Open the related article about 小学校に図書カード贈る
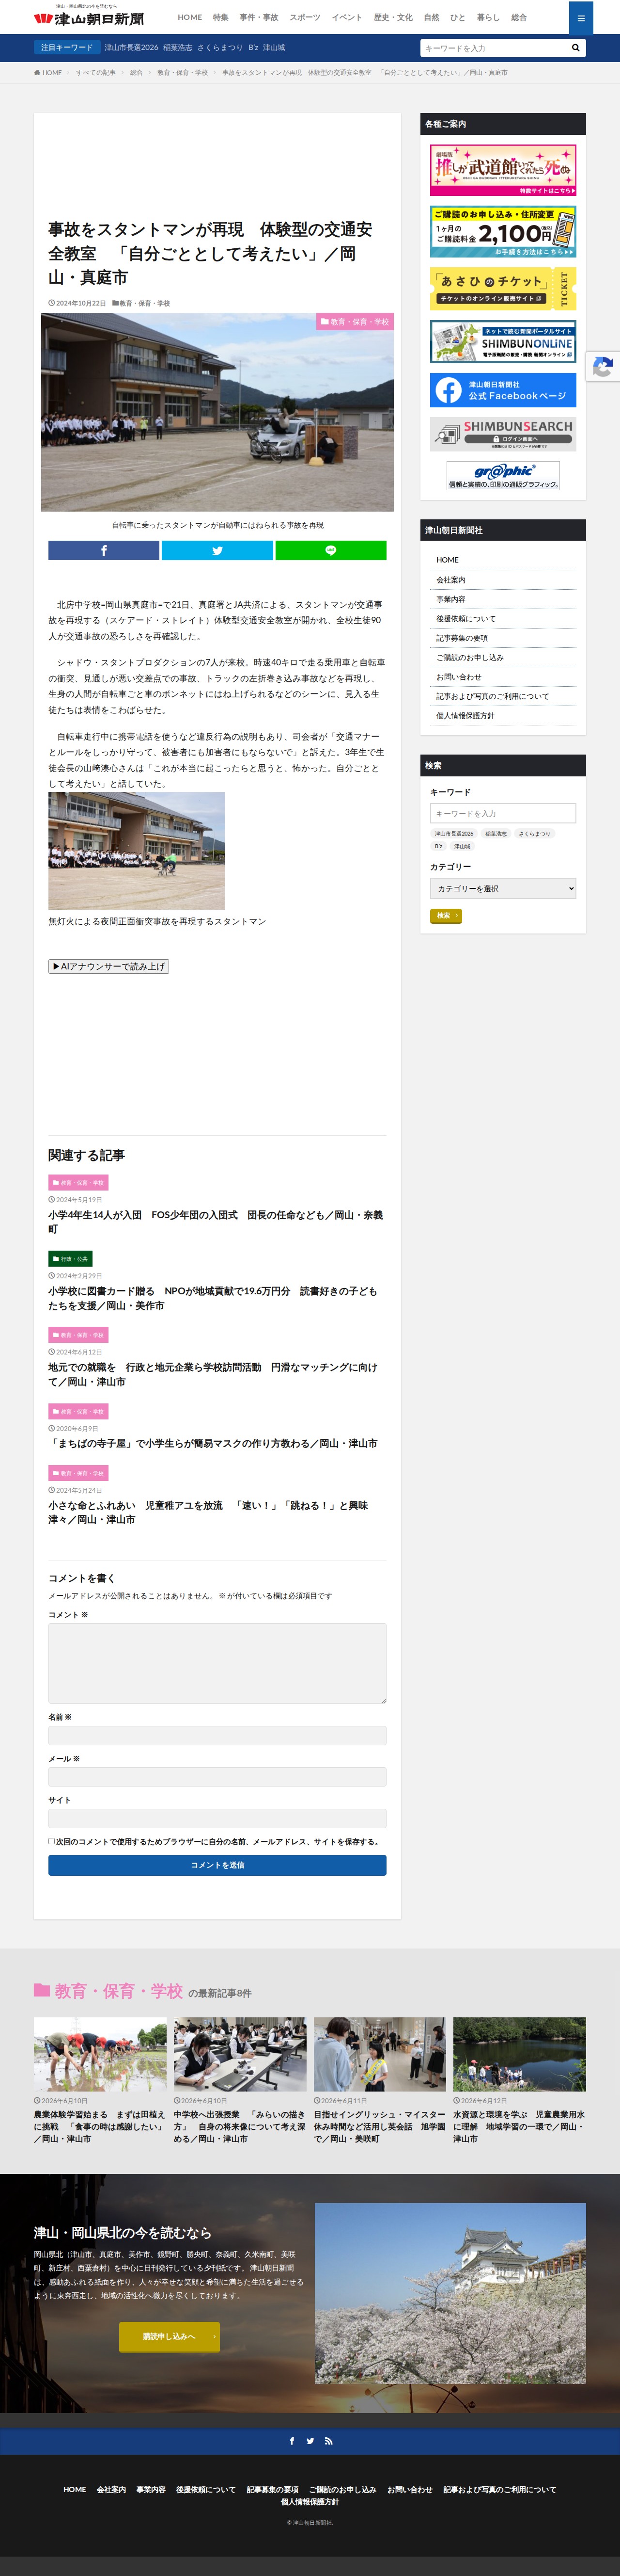This screenshot has width=620, height=2576. [213, 1298]
